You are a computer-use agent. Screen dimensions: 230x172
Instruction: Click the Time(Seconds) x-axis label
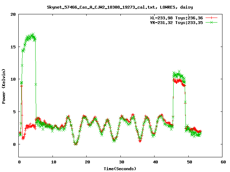click(120, 168)
